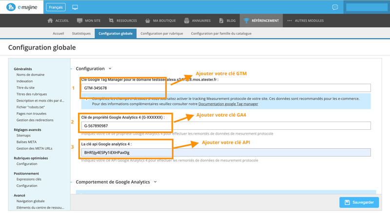The width and height of the screenshot is (390, 213).
Task: Go to the Accueil sub-tab
Action: pyautogui.click(x=58, y=34)
